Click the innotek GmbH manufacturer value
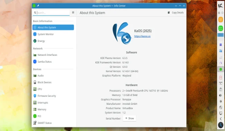This screenshot has width=225, height=131. pos(130,104)
